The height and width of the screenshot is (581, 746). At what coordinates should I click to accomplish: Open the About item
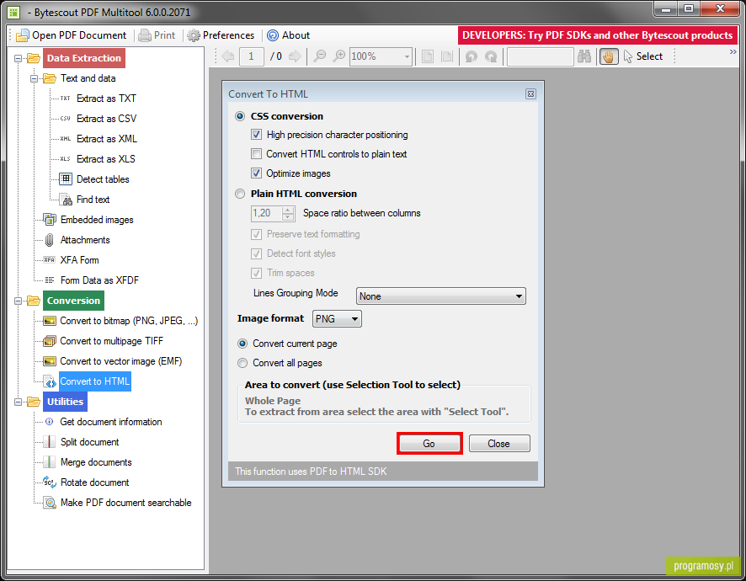point(289,35)
